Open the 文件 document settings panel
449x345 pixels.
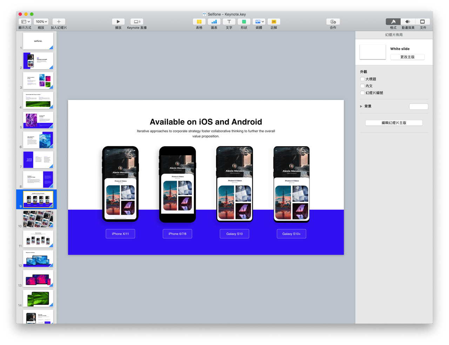point(423,22)
